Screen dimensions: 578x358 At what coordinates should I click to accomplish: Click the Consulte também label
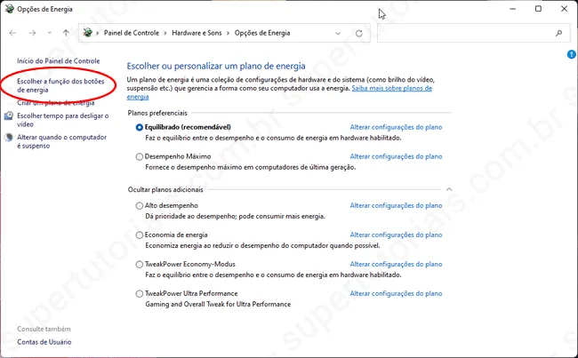(x=44, y=329)
